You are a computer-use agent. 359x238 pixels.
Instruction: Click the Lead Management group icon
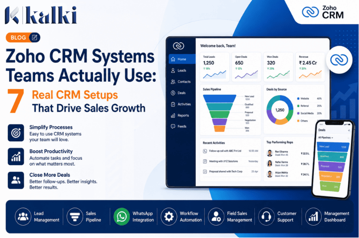(x=23, y=217)
